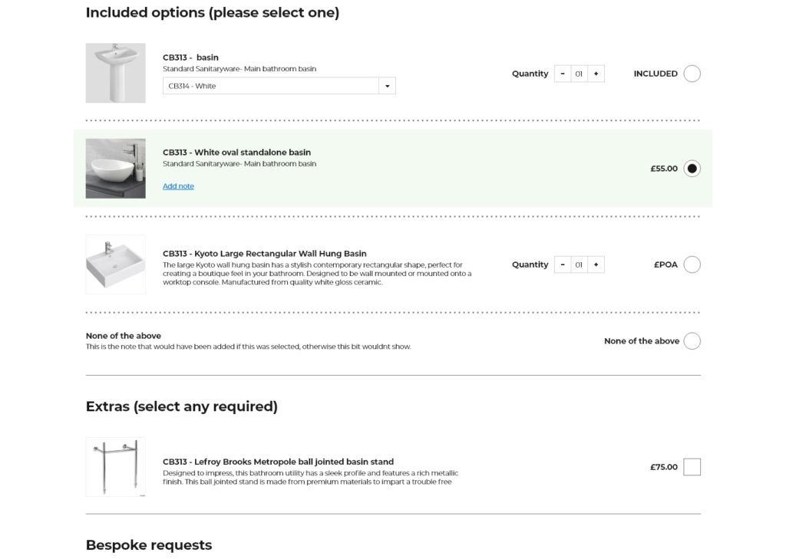Click the Lefroy Brooks Metropole basin stand title
The width and height of the screenshot is (786, 559).
(278, 462)
